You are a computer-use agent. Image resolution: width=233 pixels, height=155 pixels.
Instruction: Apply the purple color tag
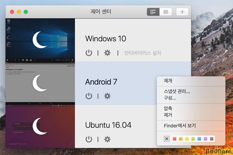[x=205, y=139]
